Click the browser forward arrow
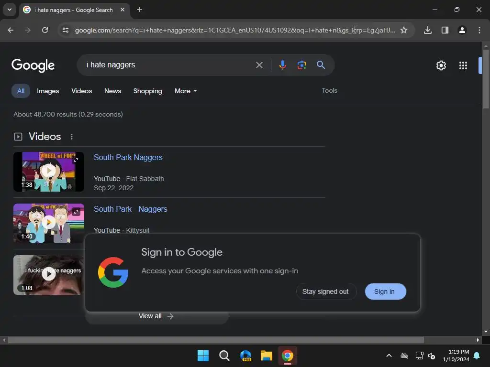The image size is (490, 367). tap(28, 30)
